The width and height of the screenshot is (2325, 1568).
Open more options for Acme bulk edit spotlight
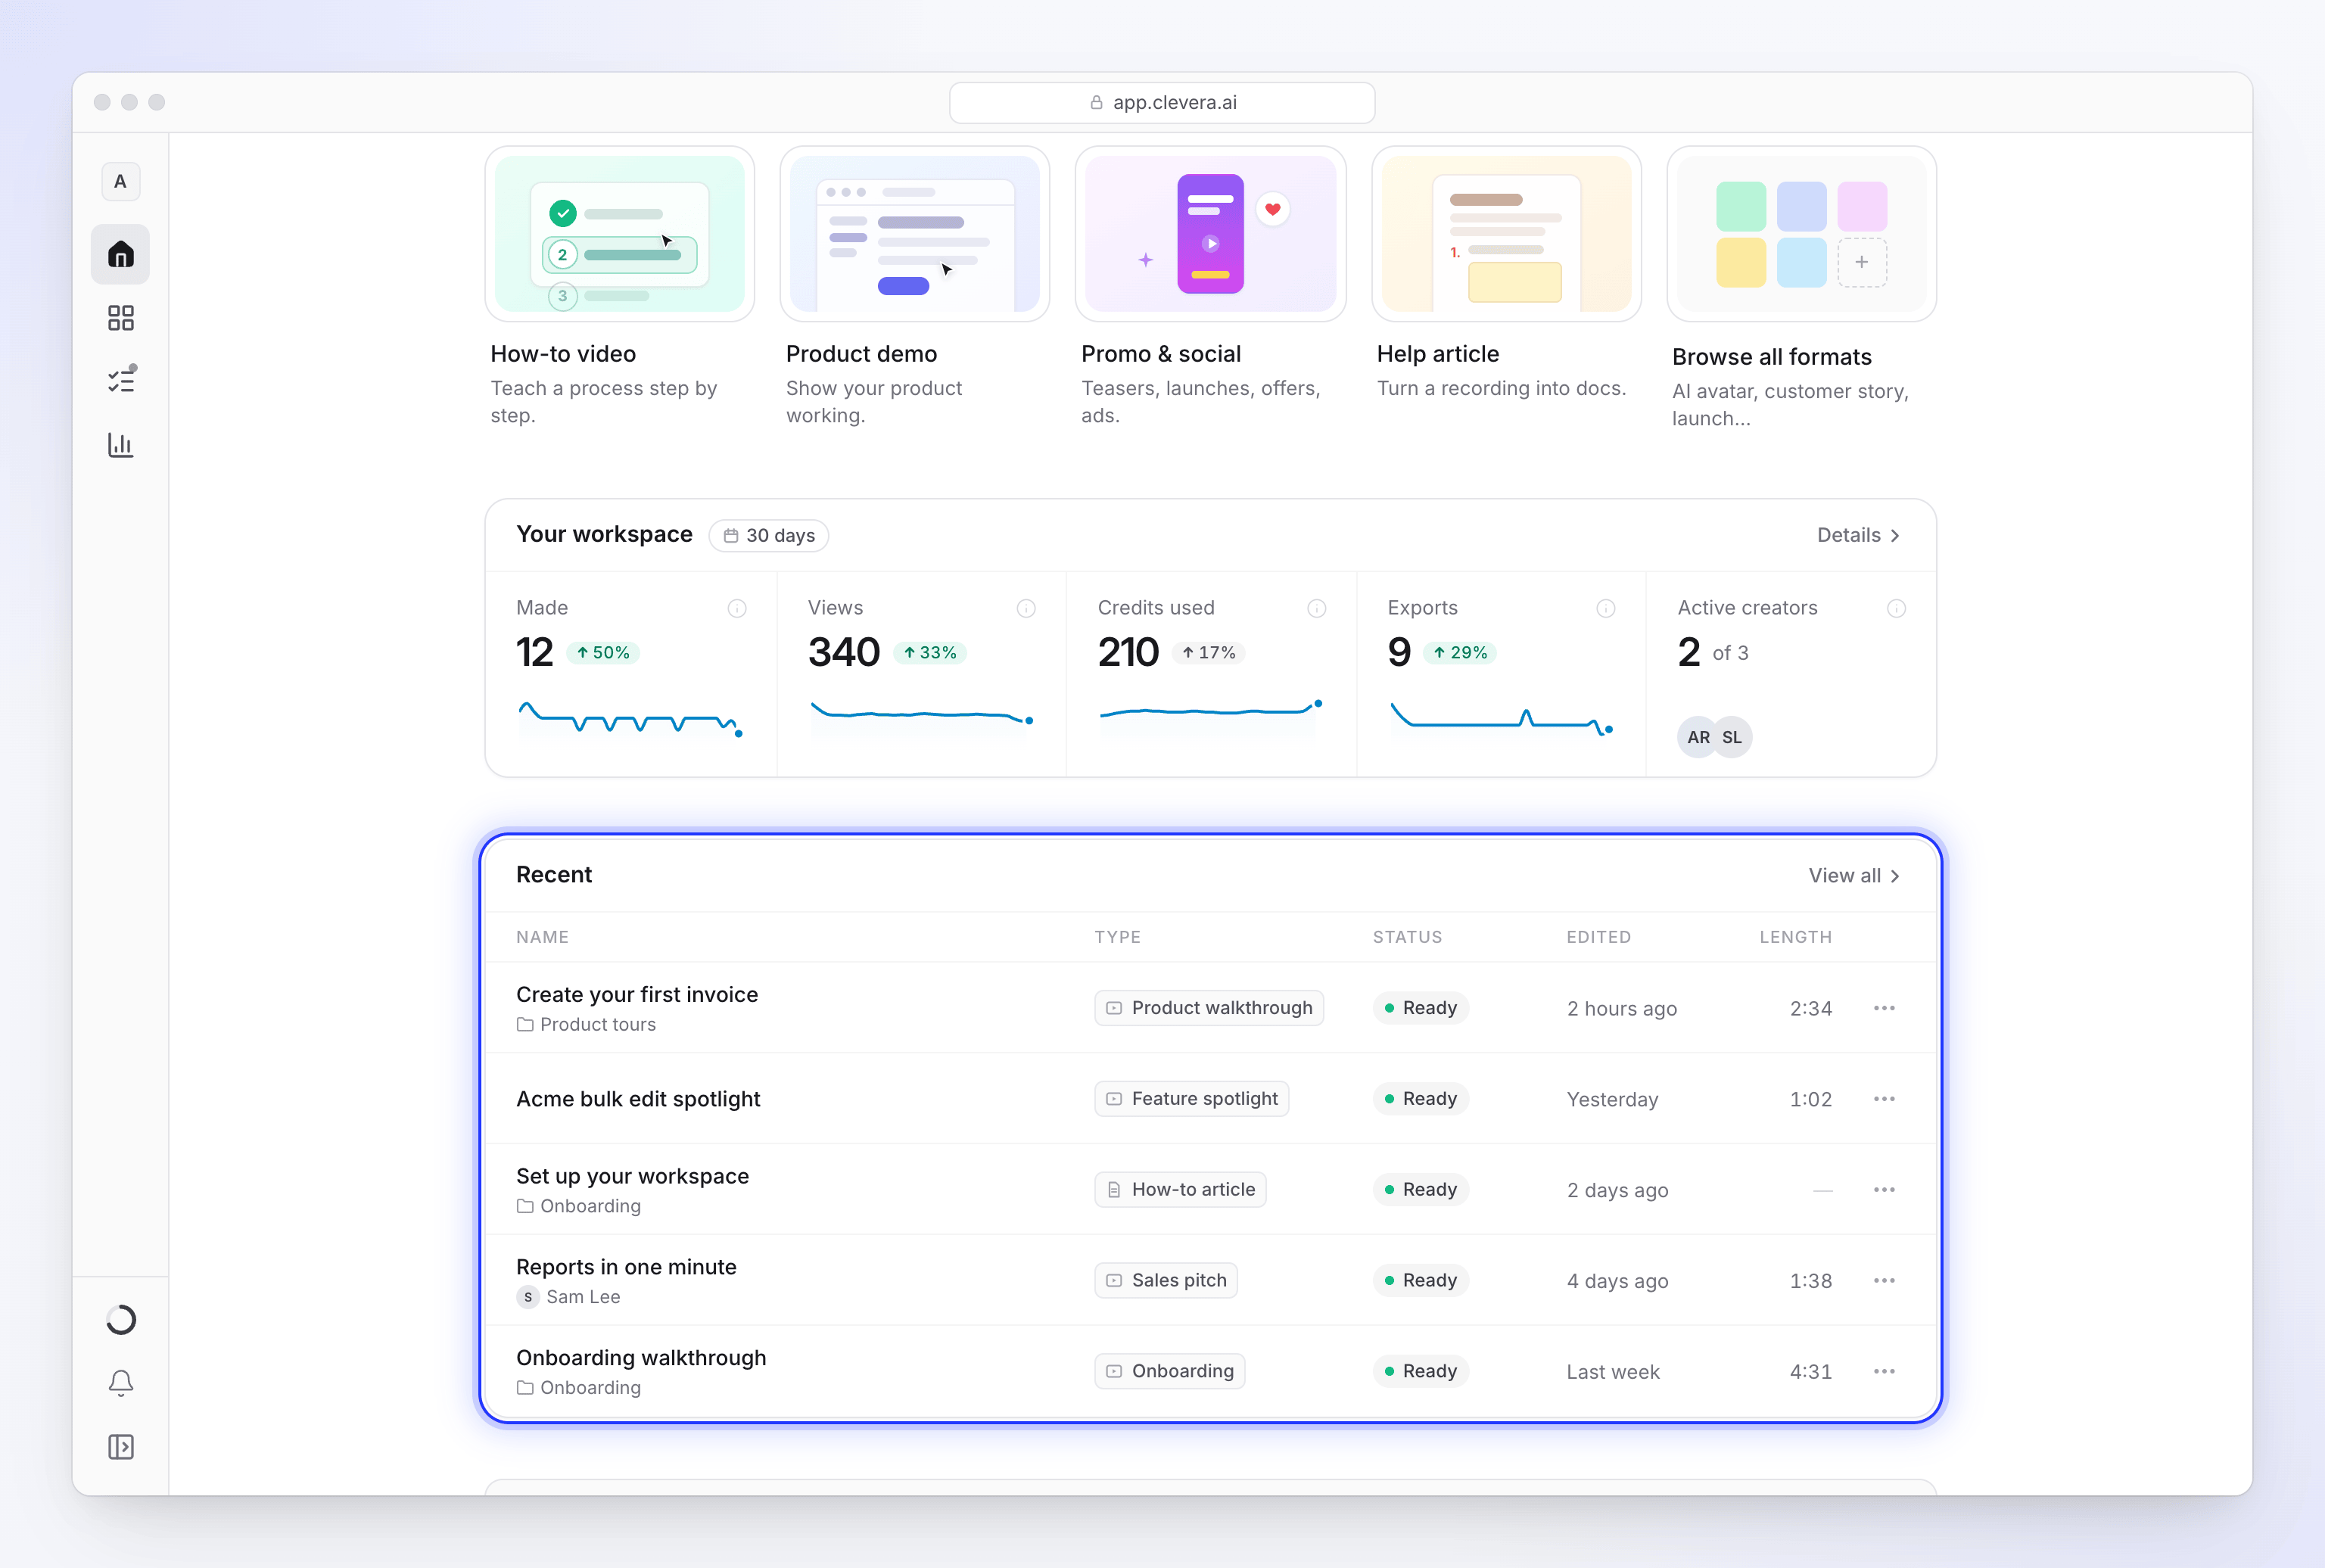pos(1884,1099)
